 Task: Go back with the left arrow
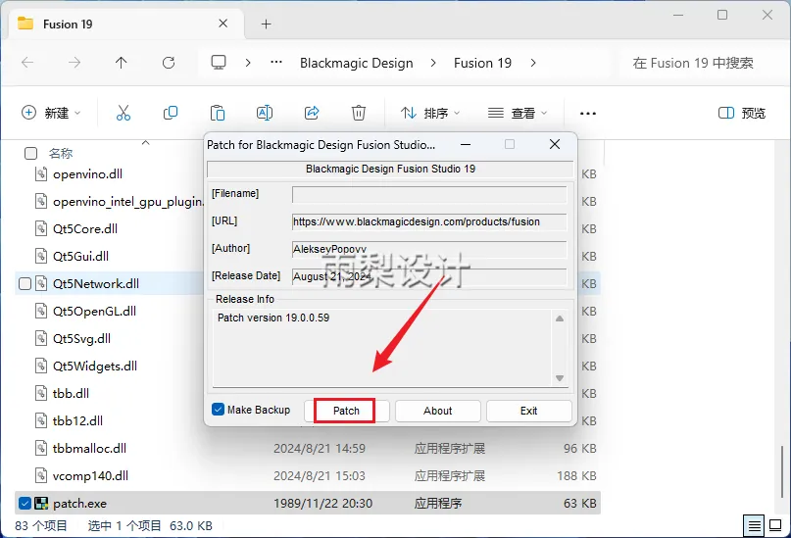27,63
